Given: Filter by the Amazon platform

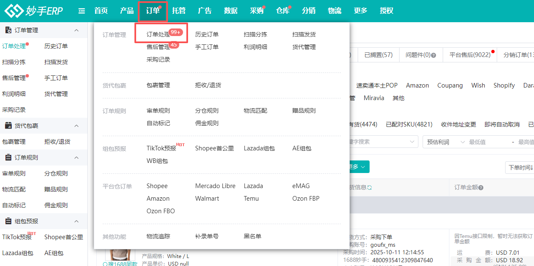Looking at the screenshot, I should pos(418,85).
